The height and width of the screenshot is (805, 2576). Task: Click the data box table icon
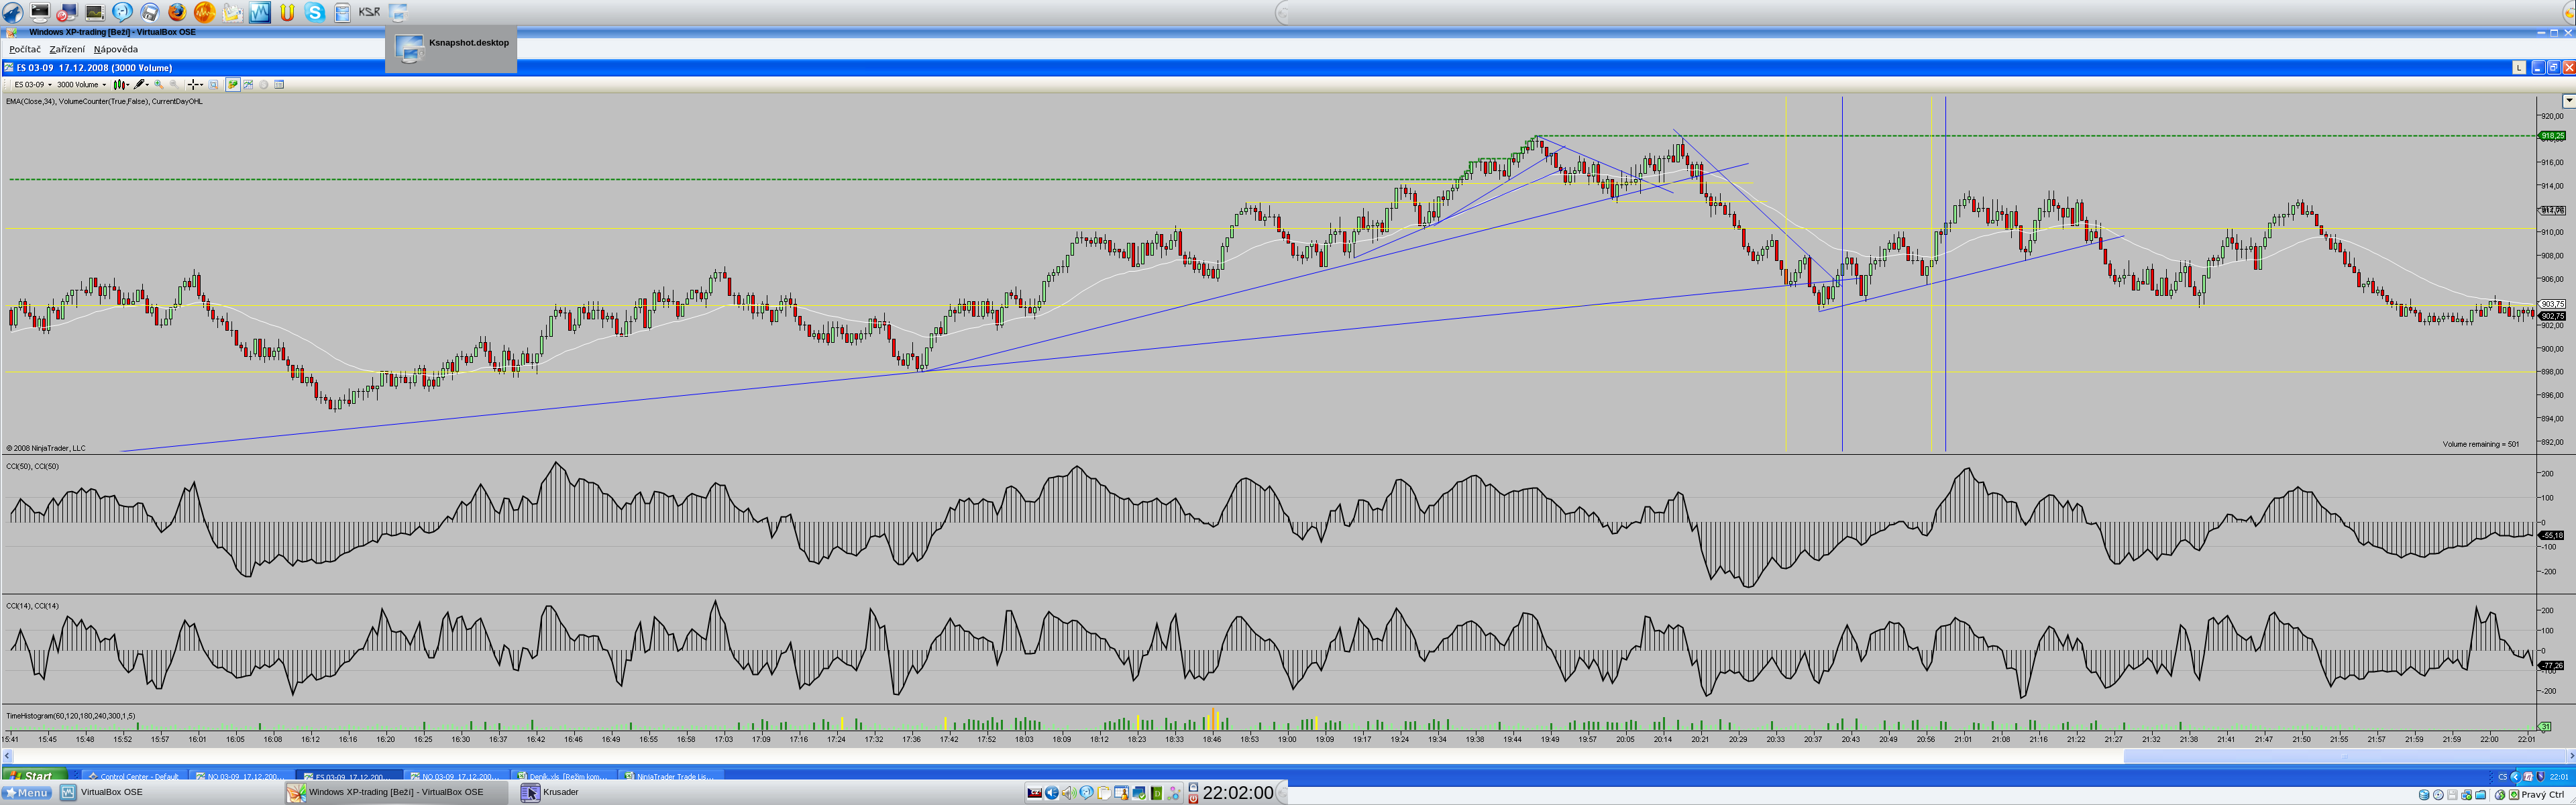point(279,85)
